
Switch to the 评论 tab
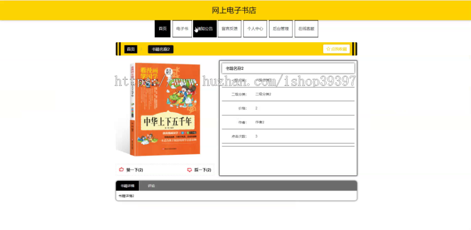coord(151,186)
